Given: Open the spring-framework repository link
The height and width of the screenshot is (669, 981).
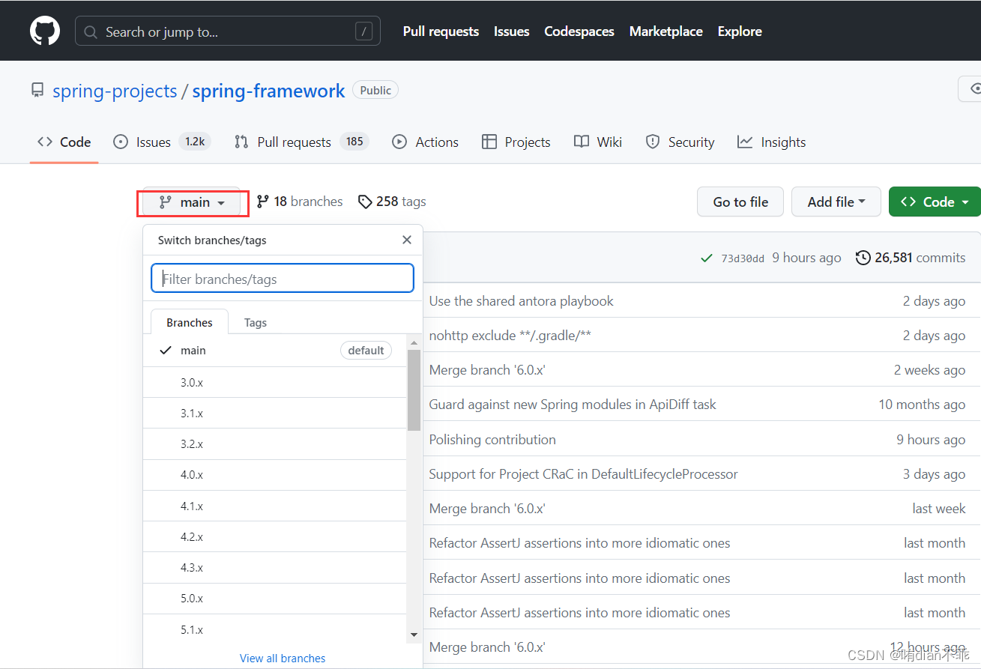Looking at the screenshot, I should (x=268, y=91).
